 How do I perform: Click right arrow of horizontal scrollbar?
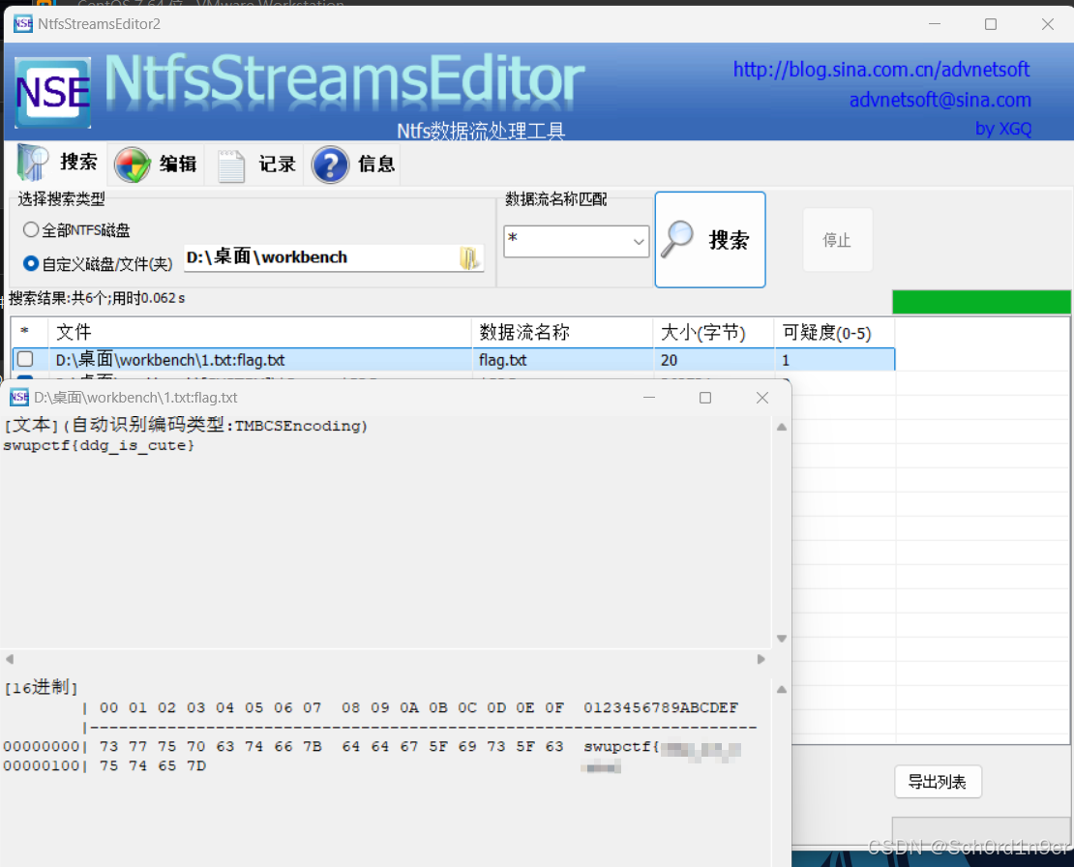(x=761, y=659)
